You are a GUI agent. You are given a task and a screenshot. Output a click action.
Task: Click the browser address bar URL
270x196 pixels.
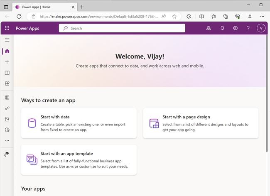pyautogui.click(x=99, y=17)
